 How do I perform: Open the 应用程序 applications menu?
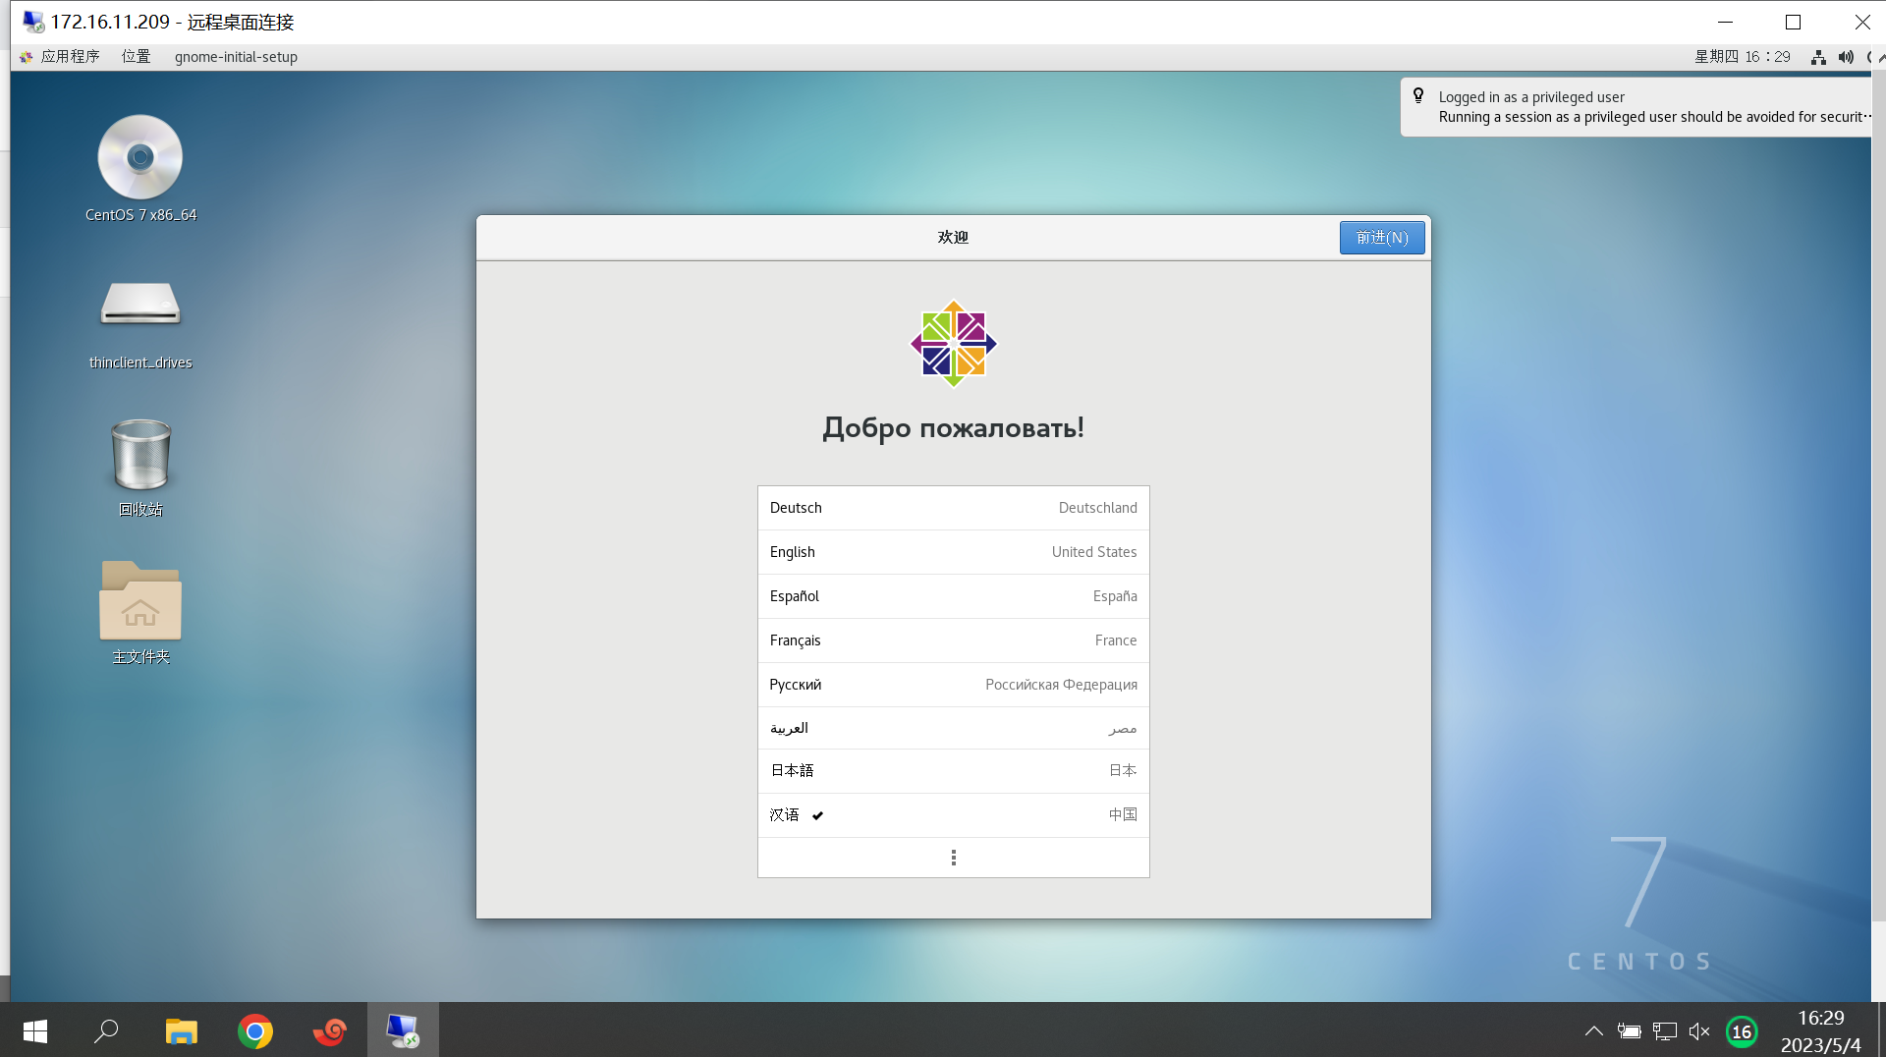(x=61, y=57)
